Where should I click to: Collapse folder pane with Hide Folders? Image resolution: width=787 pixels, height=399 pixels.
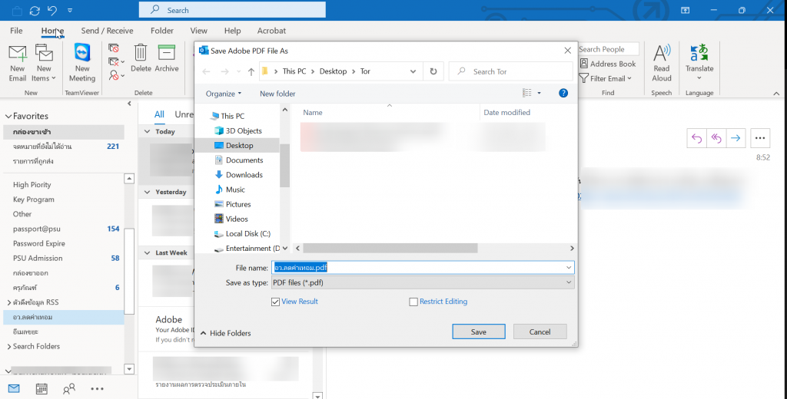(225, 333)
